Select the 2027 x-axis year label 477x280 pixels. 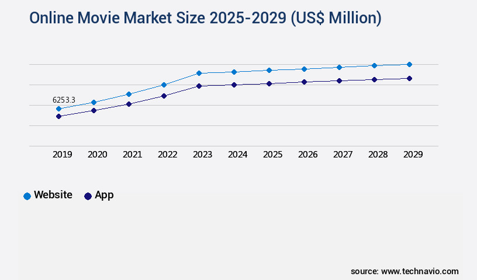(x=343, y=155)
